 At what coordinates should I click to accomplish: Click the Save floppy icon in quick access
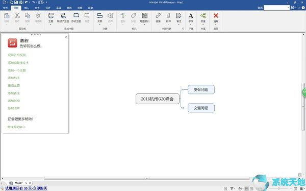coord(16,3)
